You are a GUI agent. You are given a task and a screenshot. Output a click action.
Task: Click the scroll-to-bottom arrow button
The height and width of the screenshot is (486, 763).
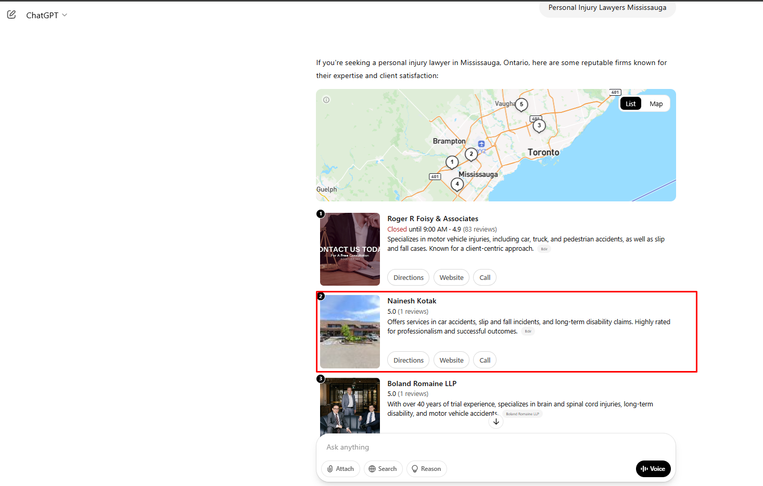496,422
